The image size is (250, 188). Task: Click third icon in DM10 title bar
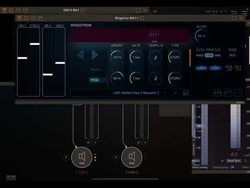[18, 10]
